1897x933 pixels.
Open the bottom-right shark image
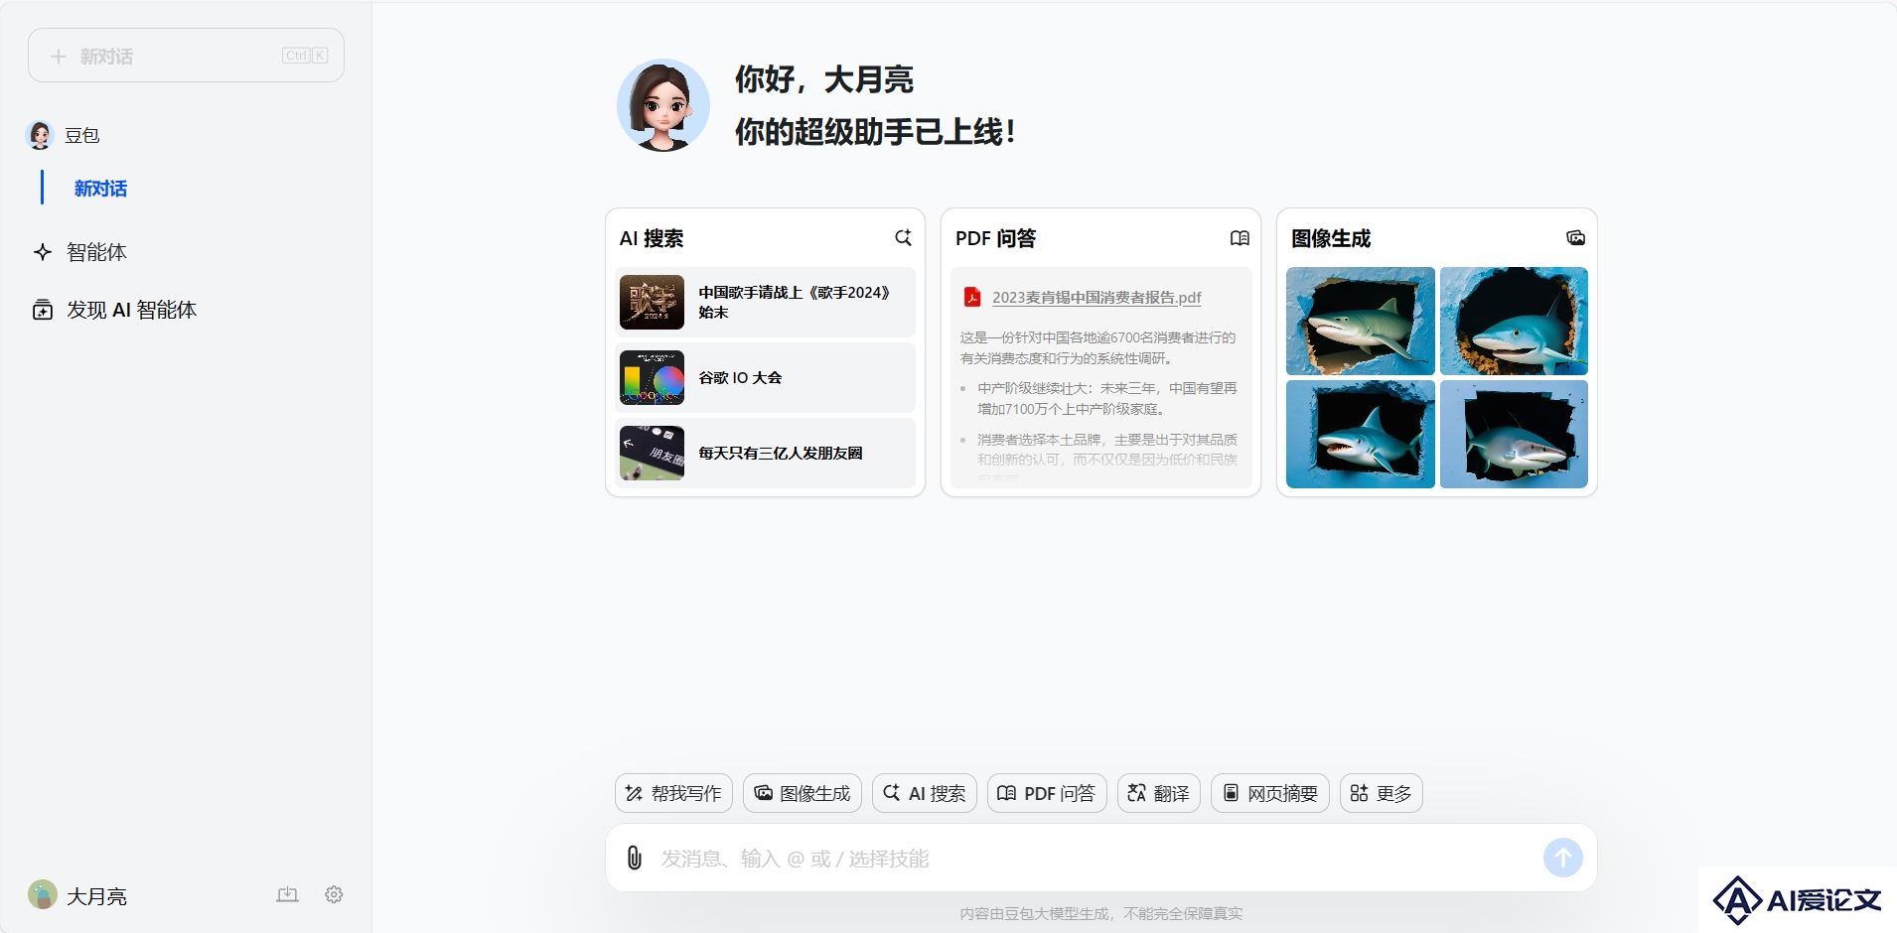(1514, 434)
